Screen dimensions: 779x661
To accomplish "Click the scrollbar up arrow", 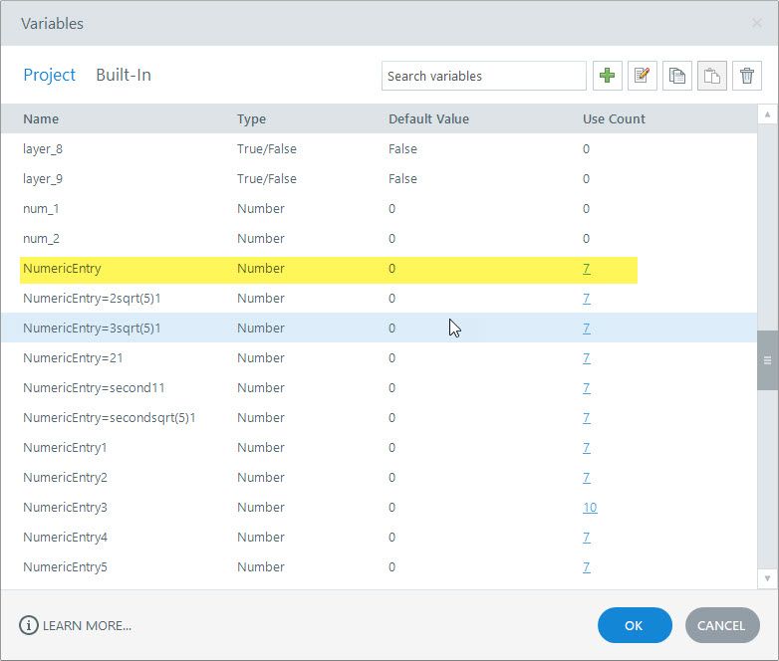I will (x=767, y=115).
